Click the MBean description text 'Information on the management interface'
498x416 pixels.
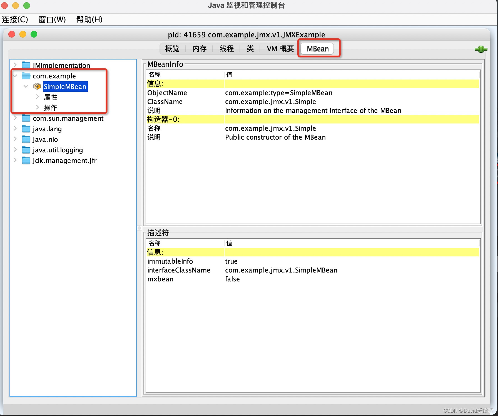point(313,110)
